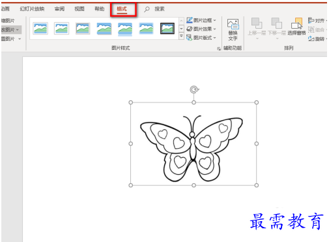Image resolution: width=329 pixels, height=242 pixels.
Task: Click the picture border pen icon
Action: coord(190,20)
